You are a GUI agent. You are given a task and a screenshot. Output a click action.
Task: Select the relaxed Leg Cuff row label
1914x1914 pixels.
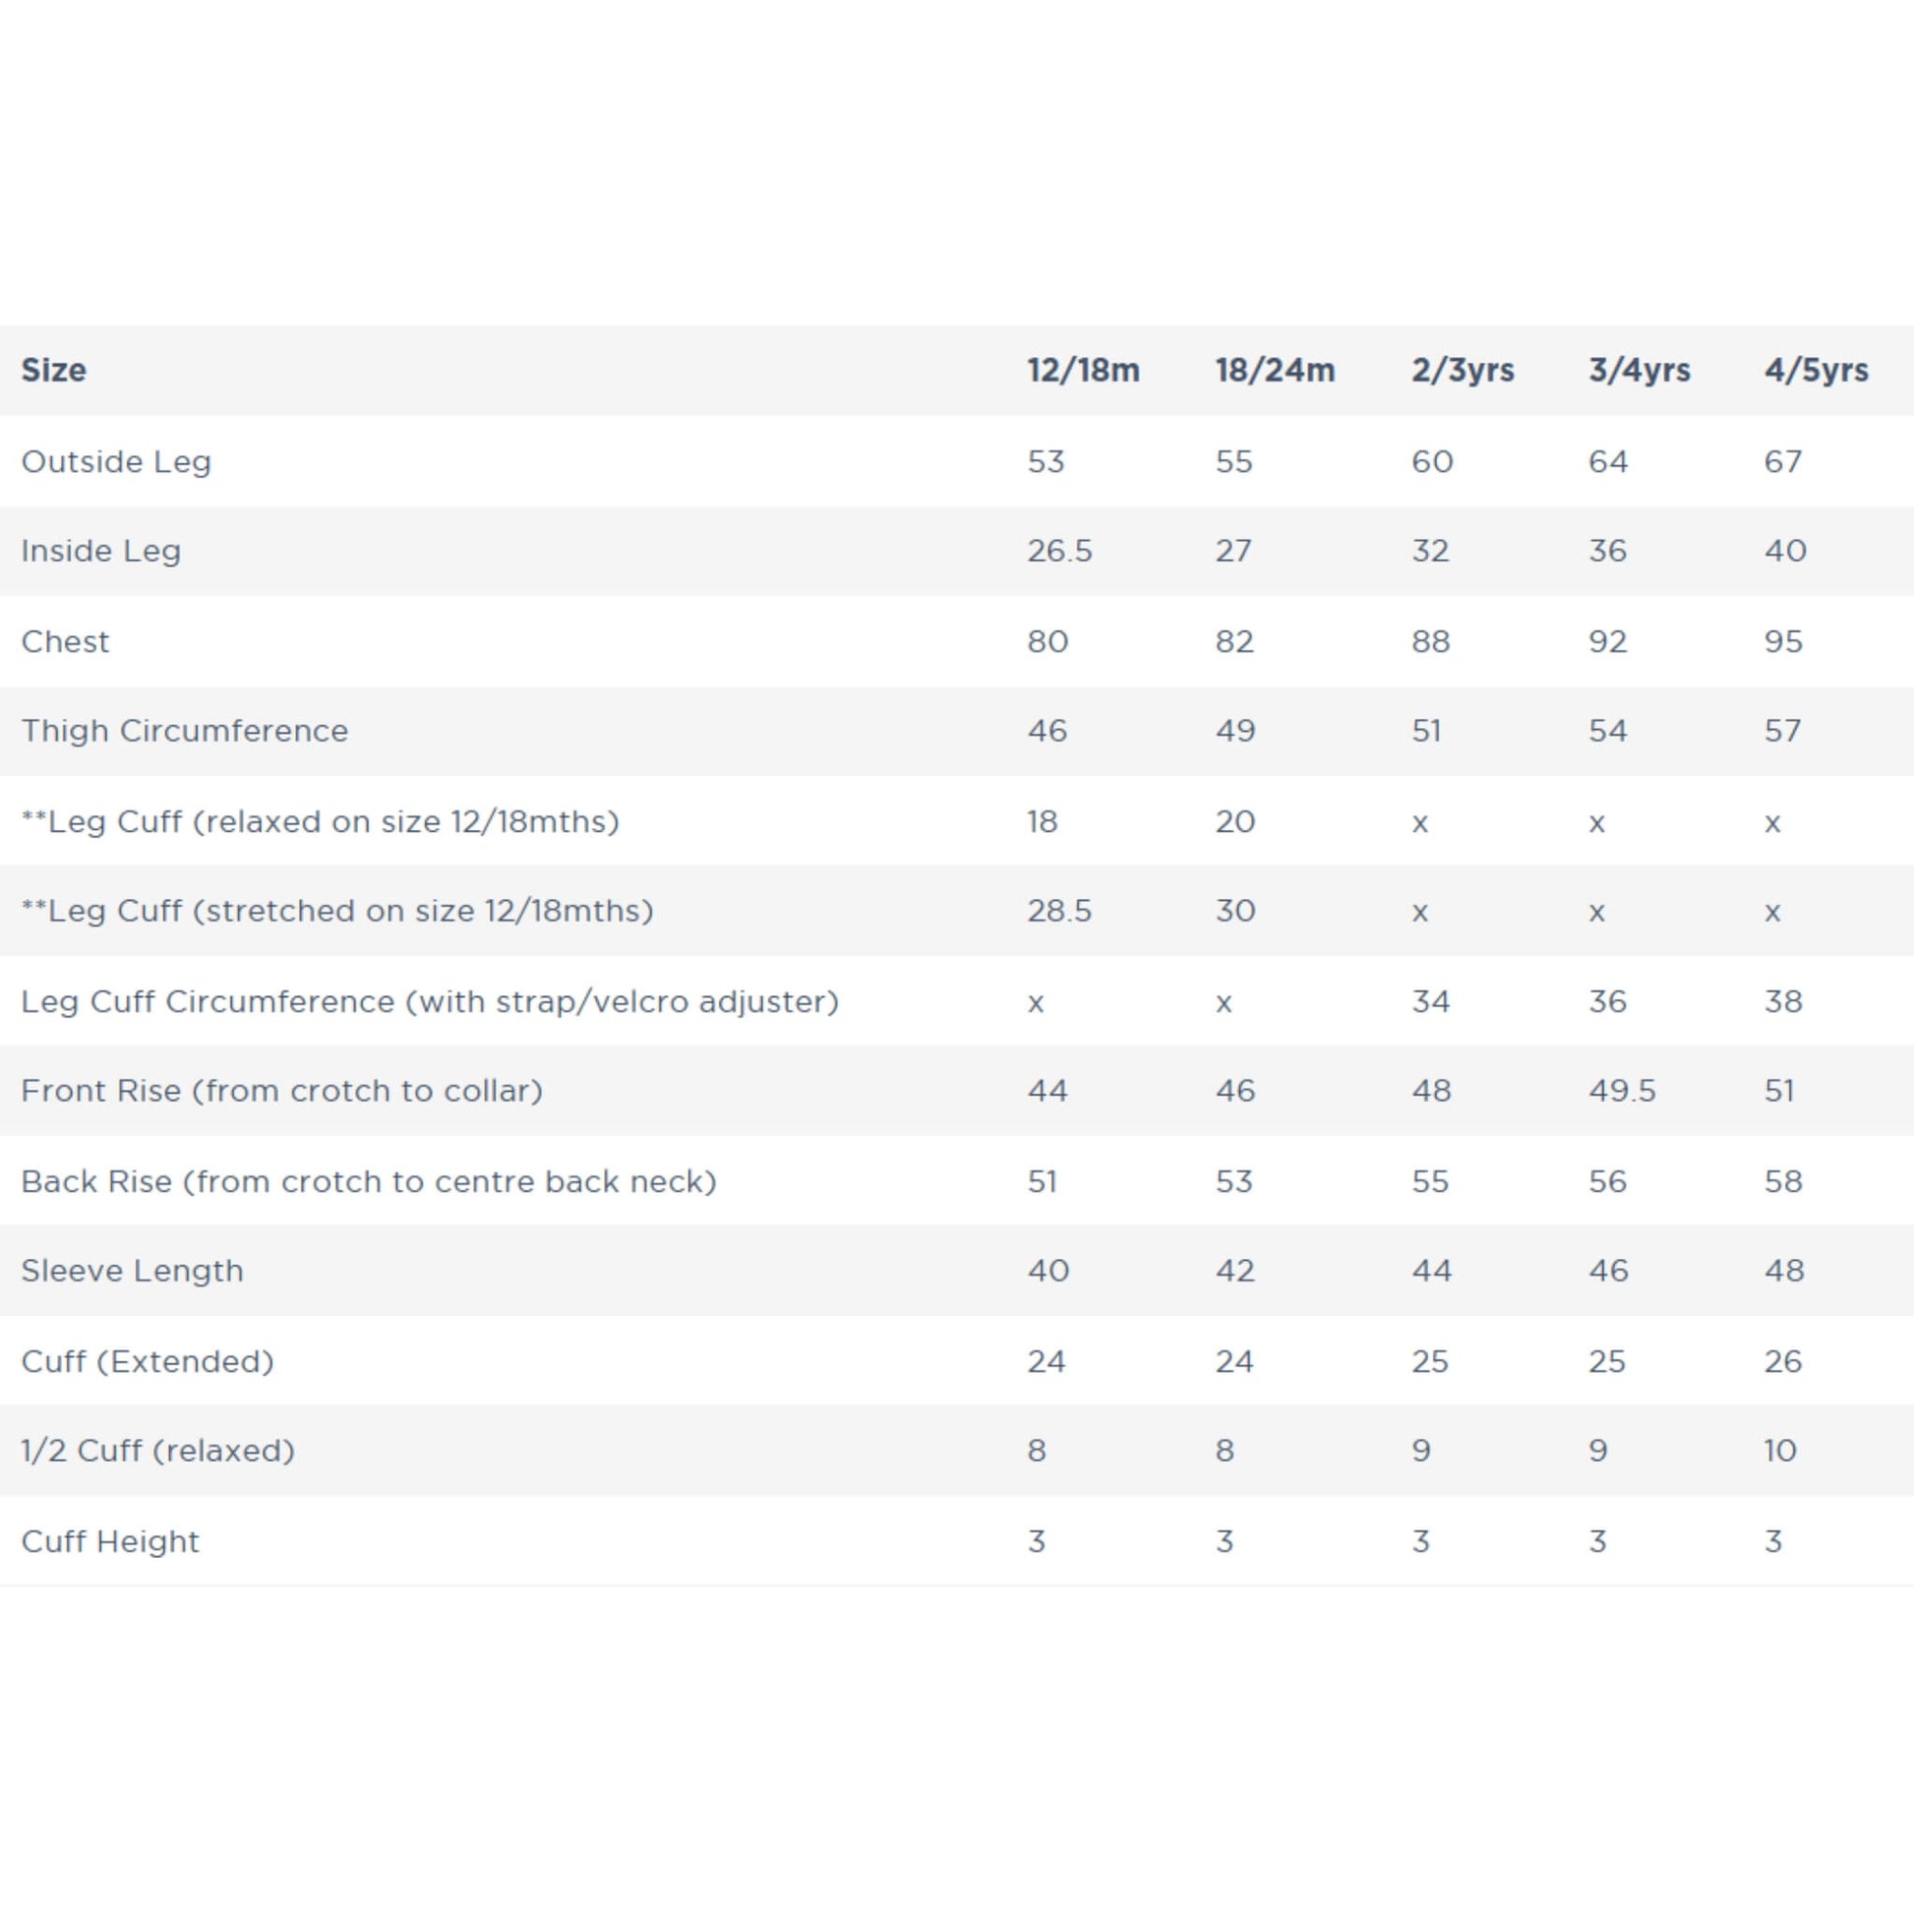[320, 822]
